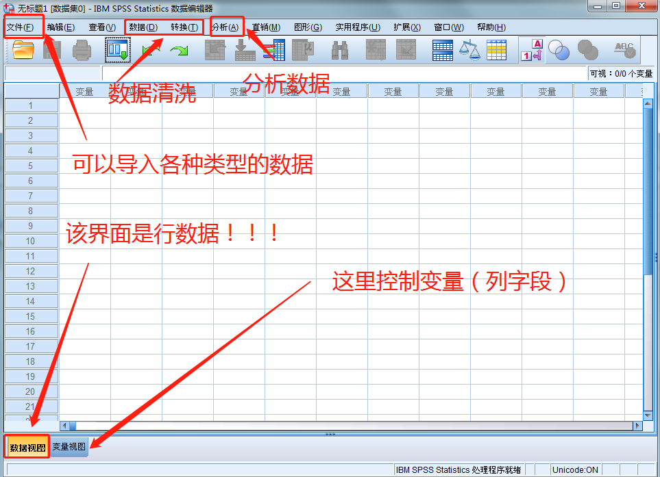Click the 可视：0/0 个变量 indicator

[621, 73]
